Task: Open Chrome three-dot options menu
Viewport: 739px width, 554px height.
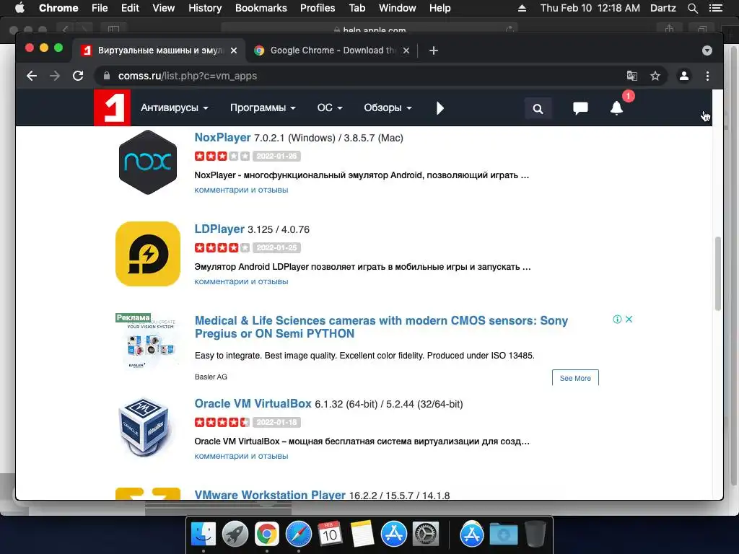Action: pos(707,76)
